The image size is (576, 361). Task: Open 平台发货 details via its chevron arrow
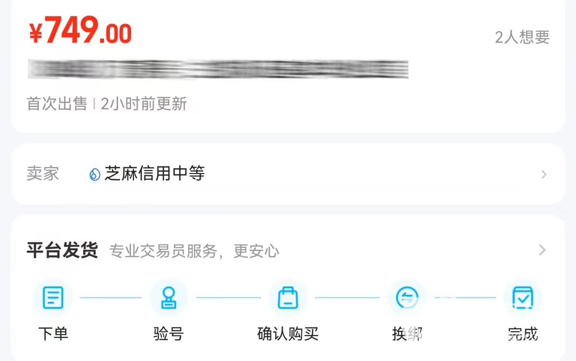tap(542, 250)
